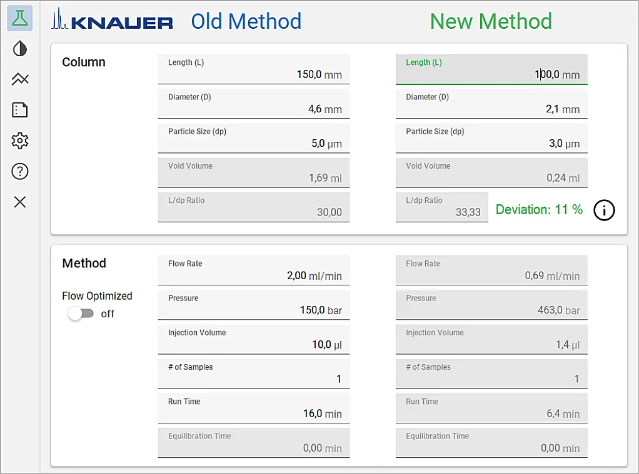This screenshot has width=639, height=474.
Task: Click the Deviation info circle icon
Action: click(x=604, y=210)
